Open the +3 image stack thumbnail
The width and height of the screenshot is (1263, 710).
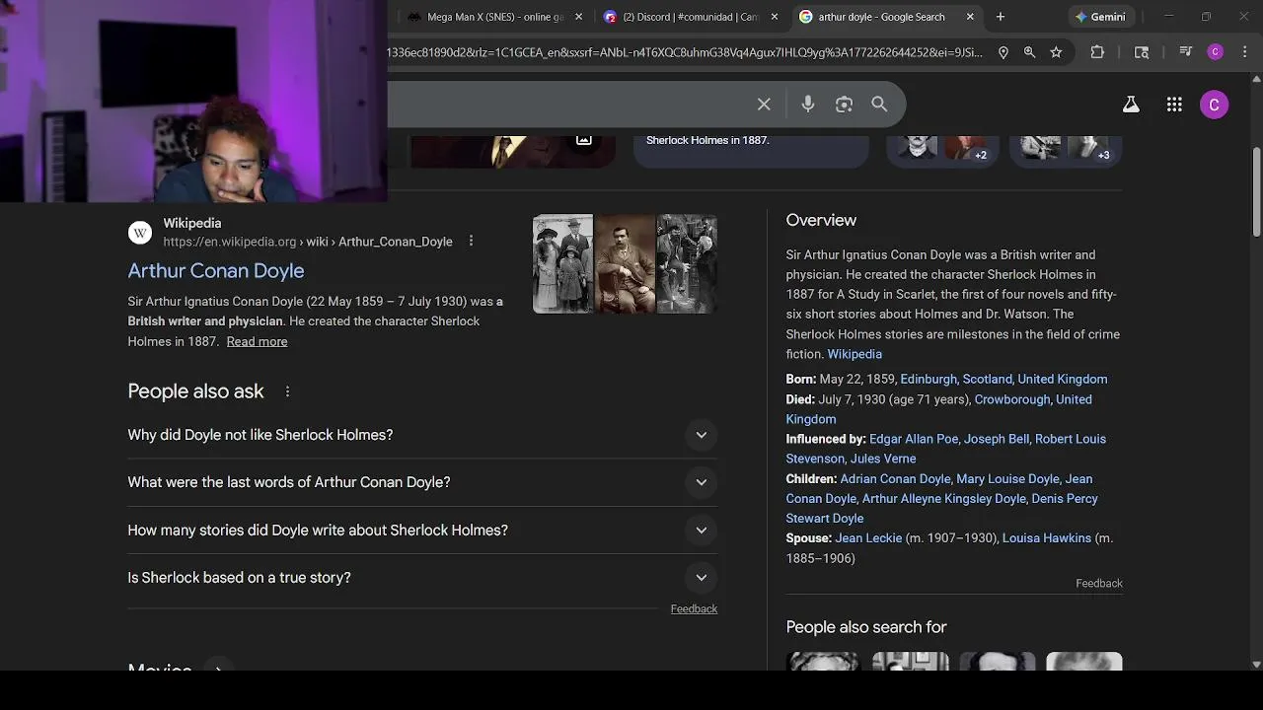click(1066, 151)
